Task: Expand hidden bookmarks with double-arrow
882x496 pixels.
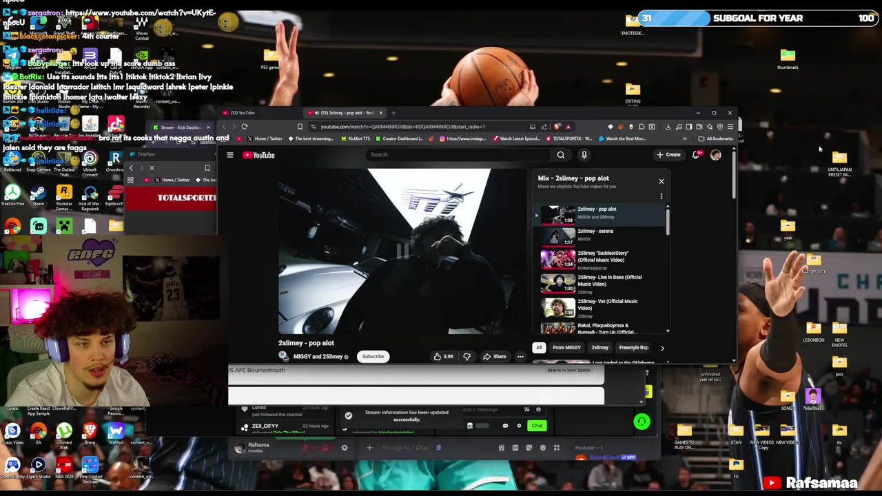Action: [x=685, y=138]
